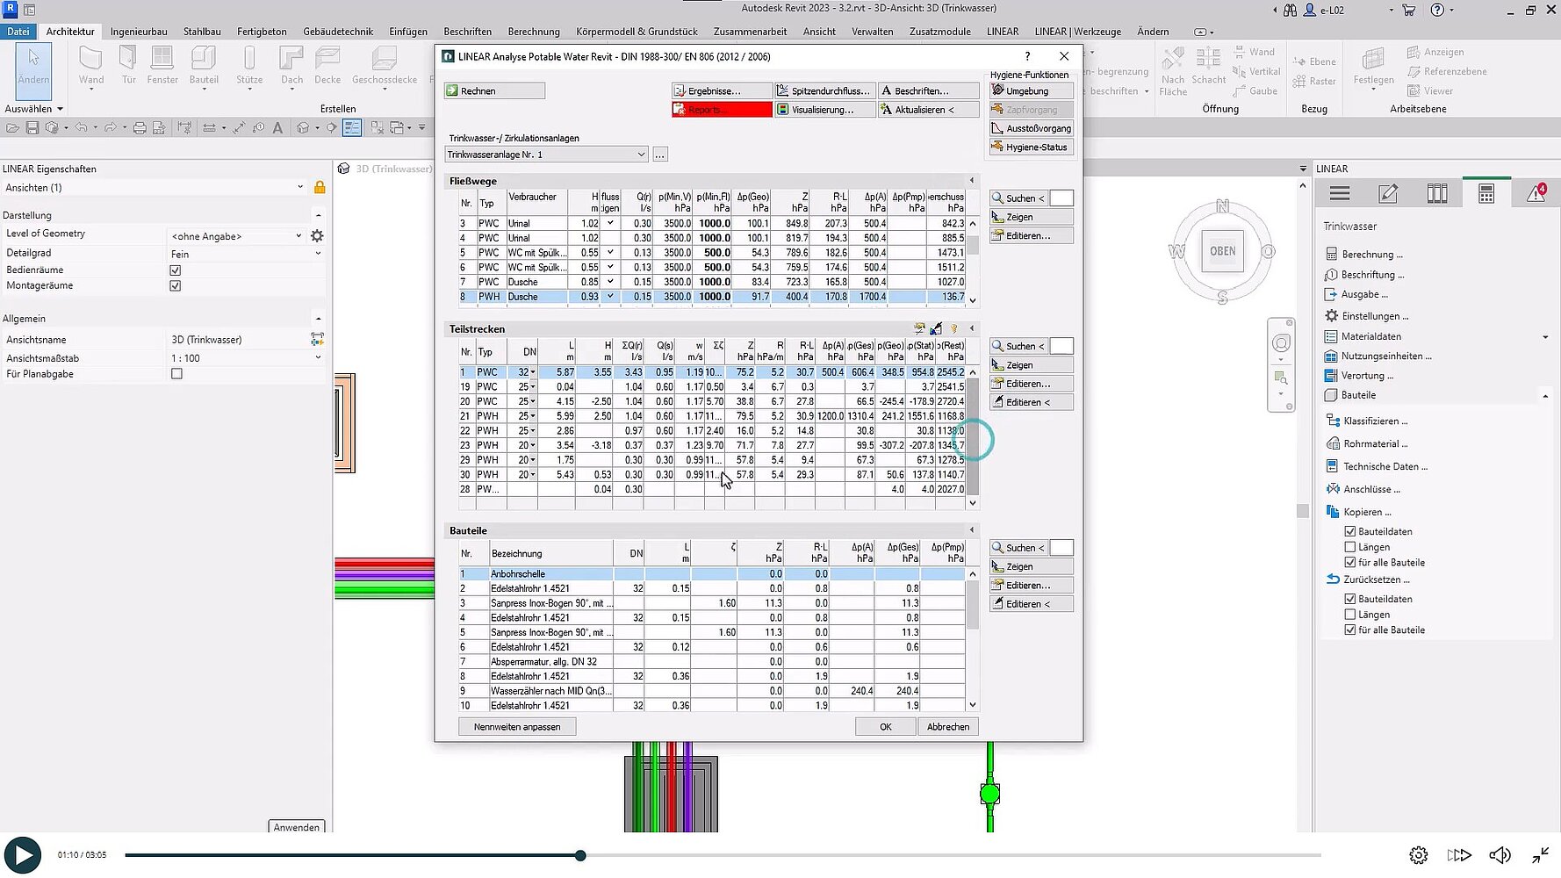Open the Hygiene-Status function
1561x878 pixels.
click(x=1031, y=148)
